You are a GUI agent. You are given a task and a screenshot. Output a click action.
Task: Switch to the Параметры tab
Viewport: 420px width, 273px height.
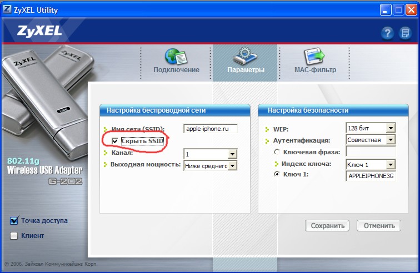point(245,62)
